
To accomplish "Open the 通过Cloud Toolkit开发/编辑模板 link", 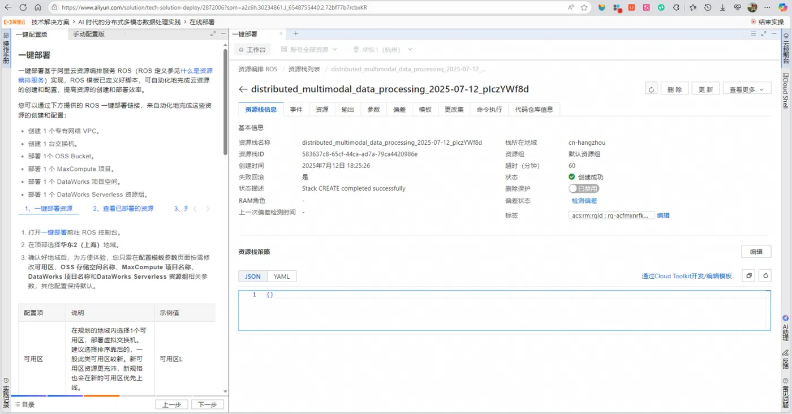I will click(686, 276).
